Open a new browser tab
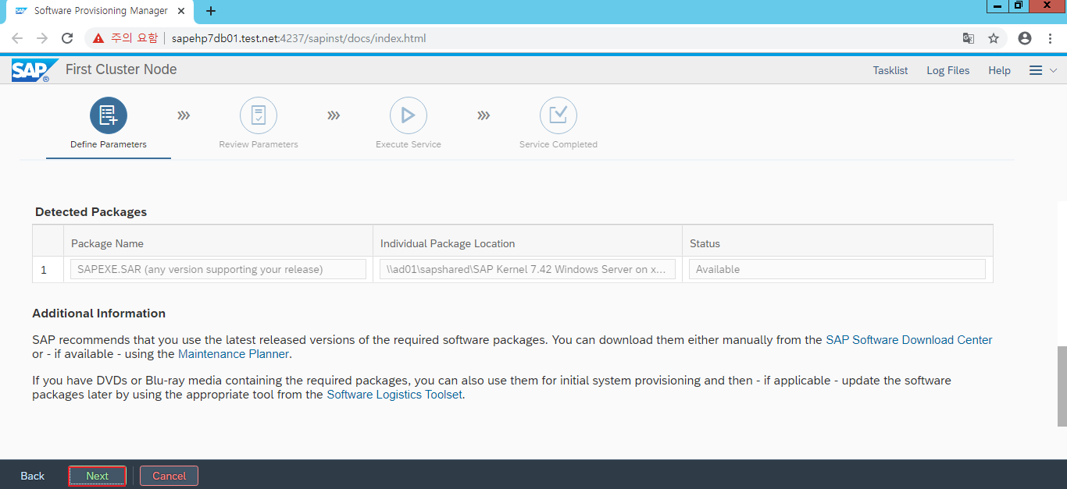The image size is (1067, 489). pyautogui.click(x=211, y=11)
